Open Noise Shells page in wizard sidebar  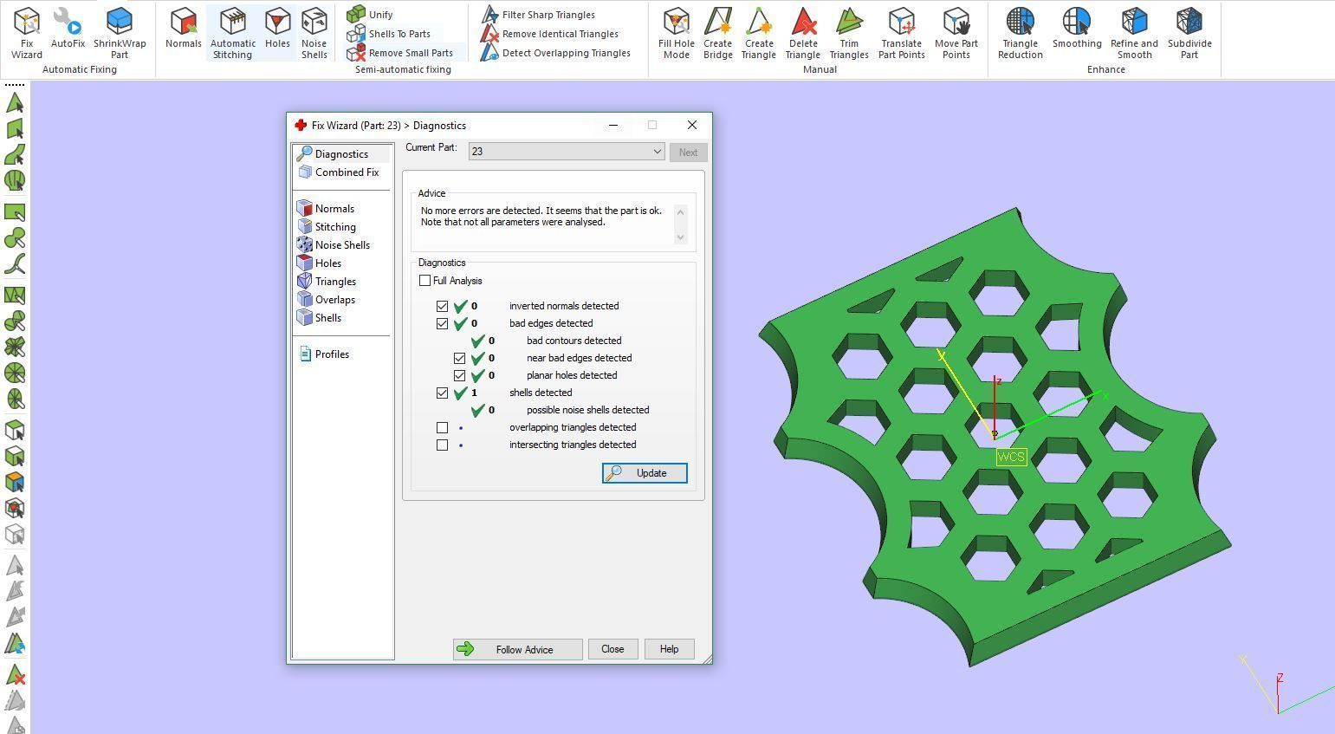click(342, 245)
